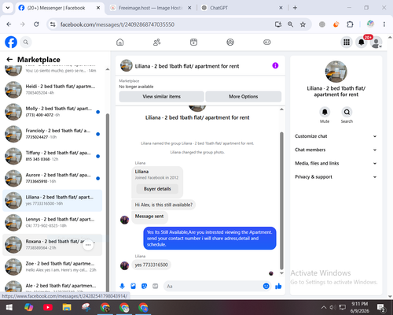This screenshot has width=393, height=315.
Task: Open the emoji picker in message box
Action: (266, 286)
